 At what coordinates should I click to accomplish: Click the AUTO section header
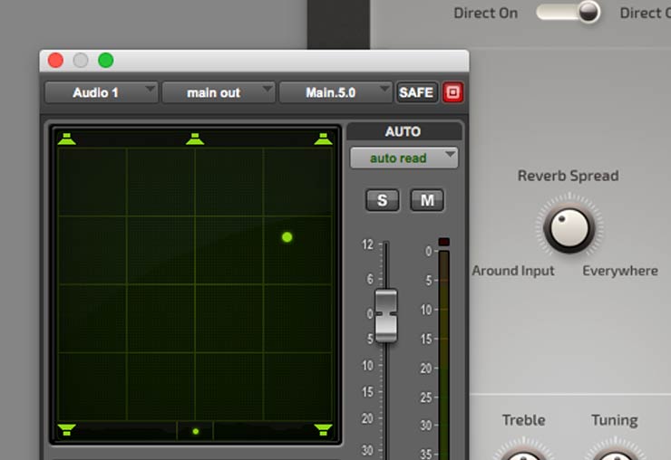pos(404,131)
